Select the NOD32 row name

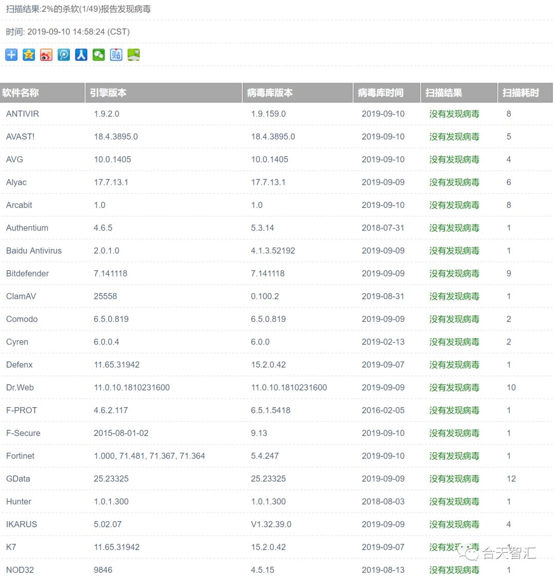click(20, 570)
